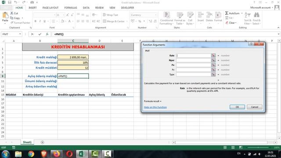Open the INSERT ribbon tab
The width and height of the screenshot is (281, 158).
pyautogui.click(x=32, y=8)
